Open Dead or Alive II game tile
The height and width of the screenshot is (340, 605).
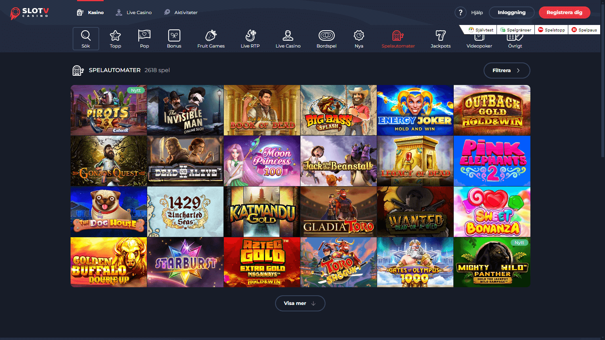click(x=185, y=161)
